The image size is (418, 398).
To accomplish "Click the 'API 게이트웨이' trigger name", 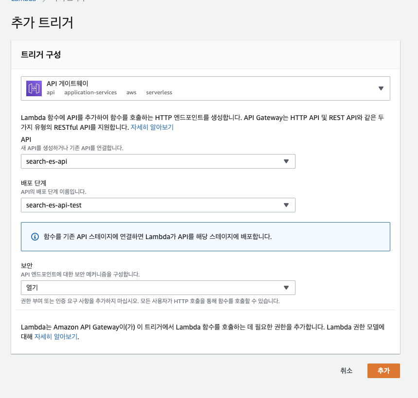I will (x=67, y=84).
